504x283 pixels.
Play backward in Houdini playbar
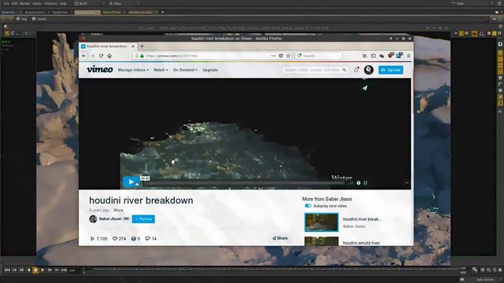coord(28,270)
